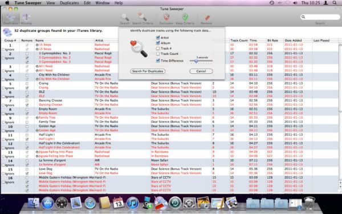Open System Preferences gear in dock
Image resolution: width=342 pixels, height=214 pixels.
(189, 203)
